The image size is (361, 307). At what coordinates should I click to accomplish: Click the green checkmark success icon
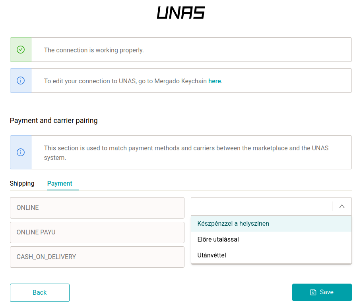[x=21, y=50]
